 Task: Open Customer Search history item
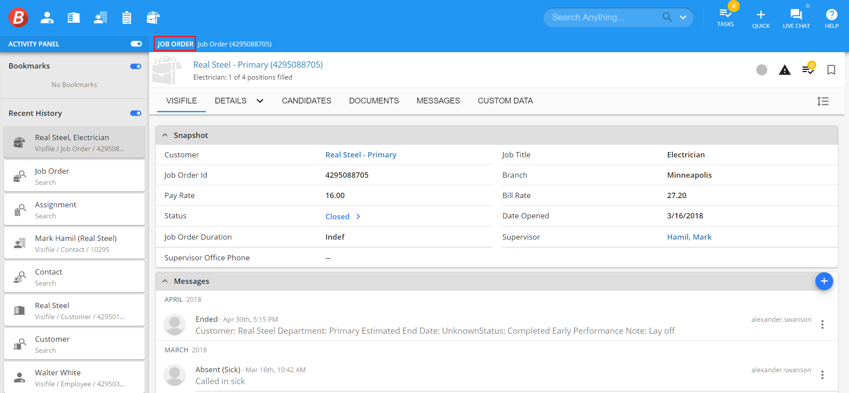[74, 344]
